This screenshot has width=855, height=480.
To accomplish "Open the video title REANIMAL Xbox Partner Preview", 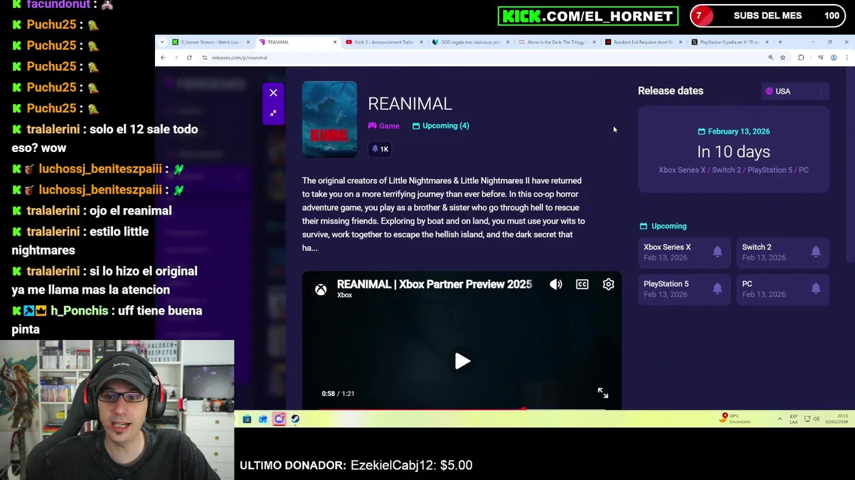I will pos(434,285).
